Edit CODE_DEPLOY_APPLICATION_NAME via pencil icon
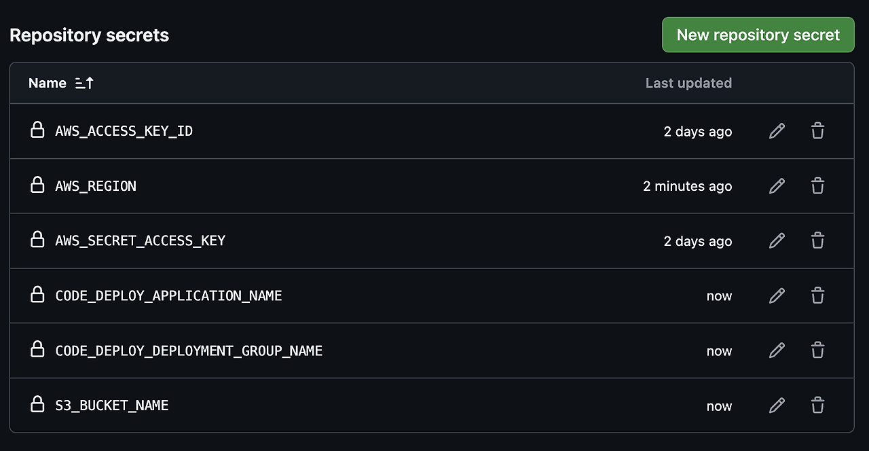The width and height of the screenshot is (869, 451). (777, 296)
